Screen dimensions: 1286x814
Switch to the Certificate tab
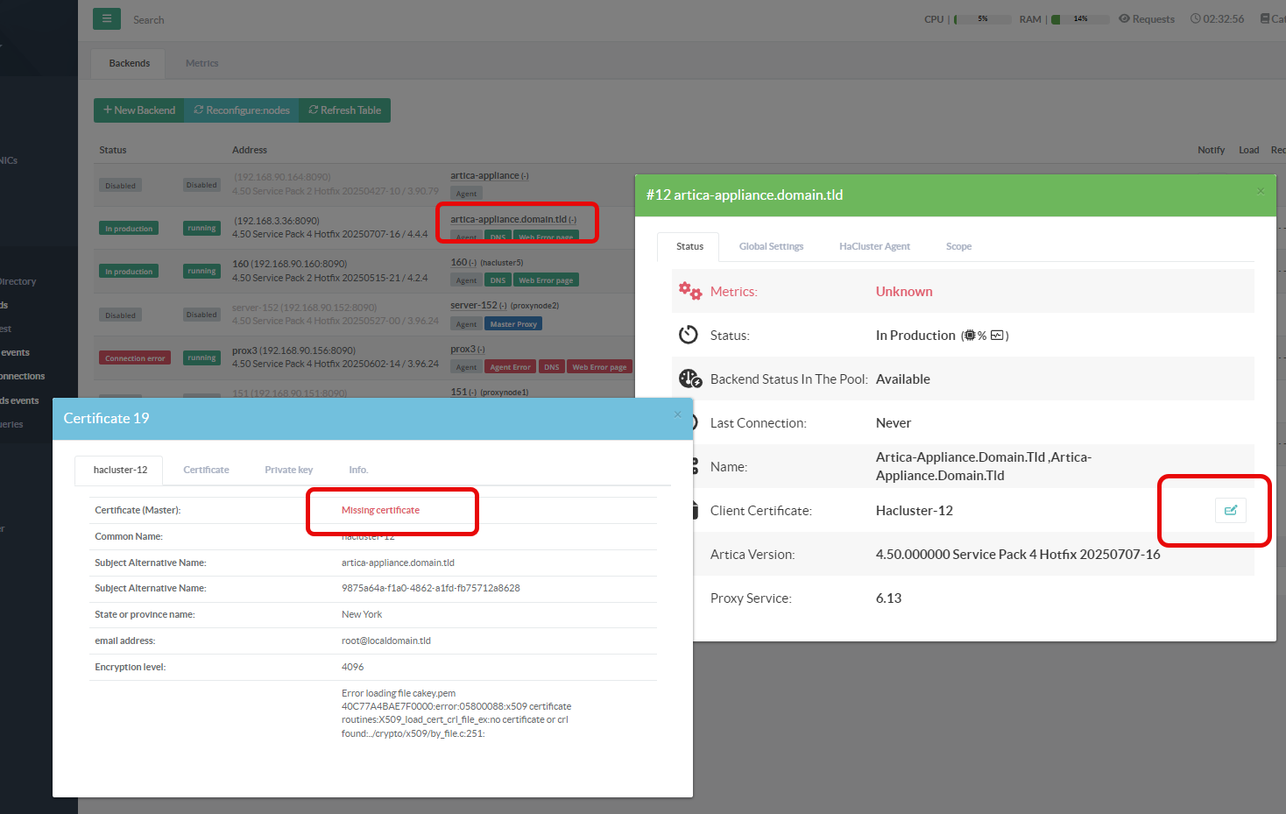(206, 470)
